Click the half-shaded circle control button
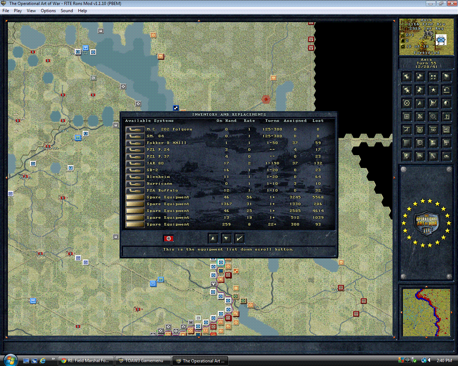 (446, 103)
